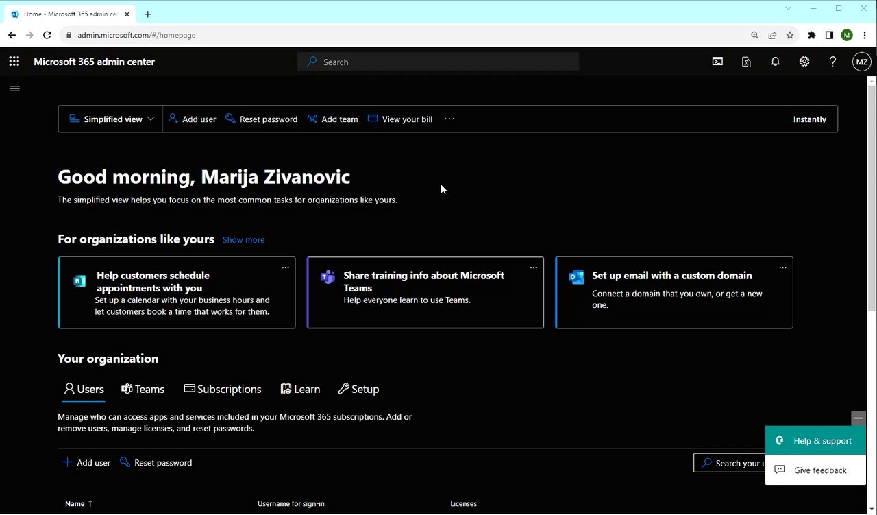Sort users by the Name column

point(79,503)
